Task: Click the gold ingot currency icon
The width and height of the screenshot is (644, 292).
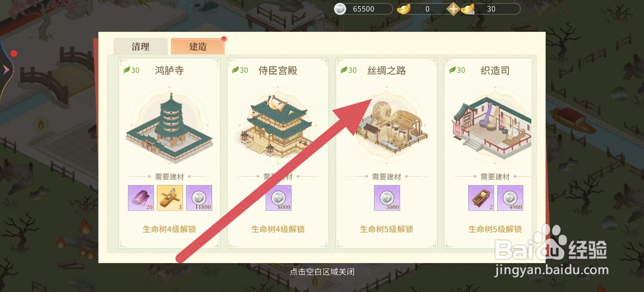Action: click(404, 9)
